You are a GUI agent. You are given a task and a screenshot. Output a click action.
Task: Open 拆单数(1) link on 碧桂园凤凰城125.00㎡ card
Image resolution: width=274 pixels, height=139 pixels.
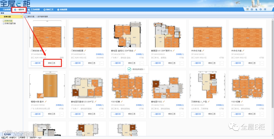coord(100,105)
